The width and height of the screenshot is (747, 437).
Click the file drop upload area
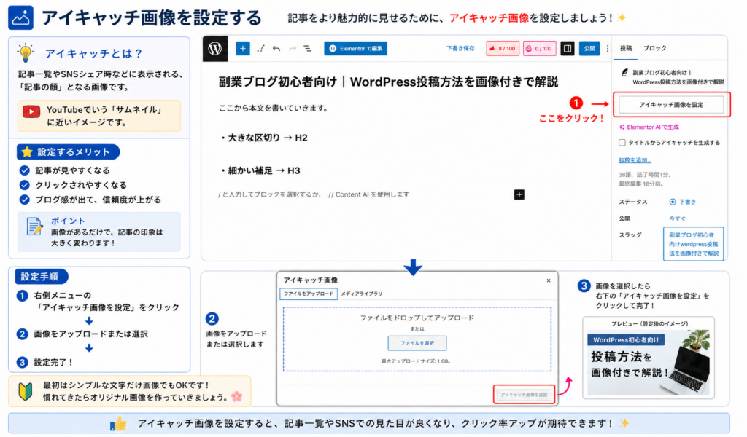[417, 339]
